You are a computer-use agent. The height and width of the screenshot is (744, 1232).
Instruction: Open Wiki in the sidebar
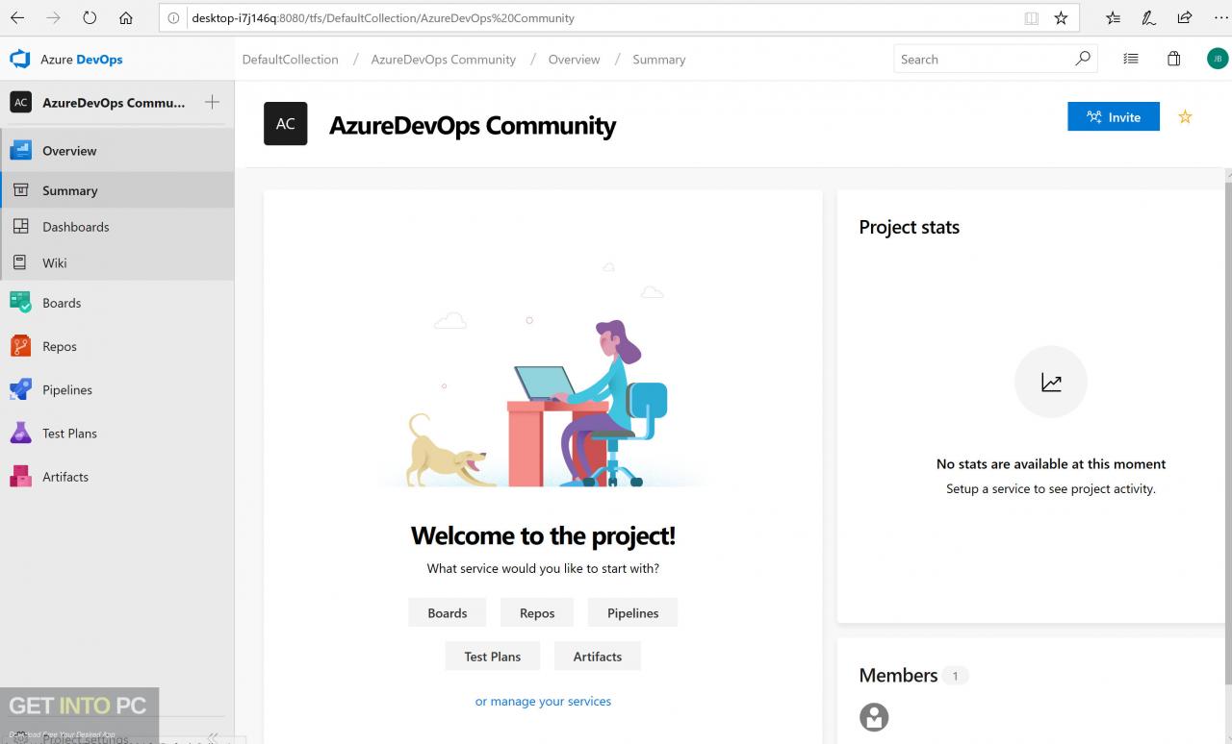[116, 262]
